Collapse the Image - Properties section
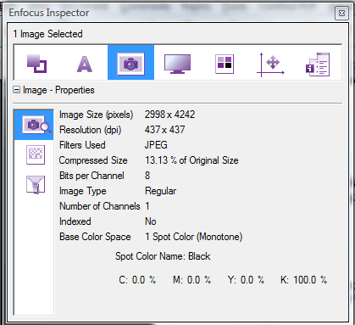Image resolution: width=355 pixels, height=325 pixels. pyautogui.click(x=17, y=90)
